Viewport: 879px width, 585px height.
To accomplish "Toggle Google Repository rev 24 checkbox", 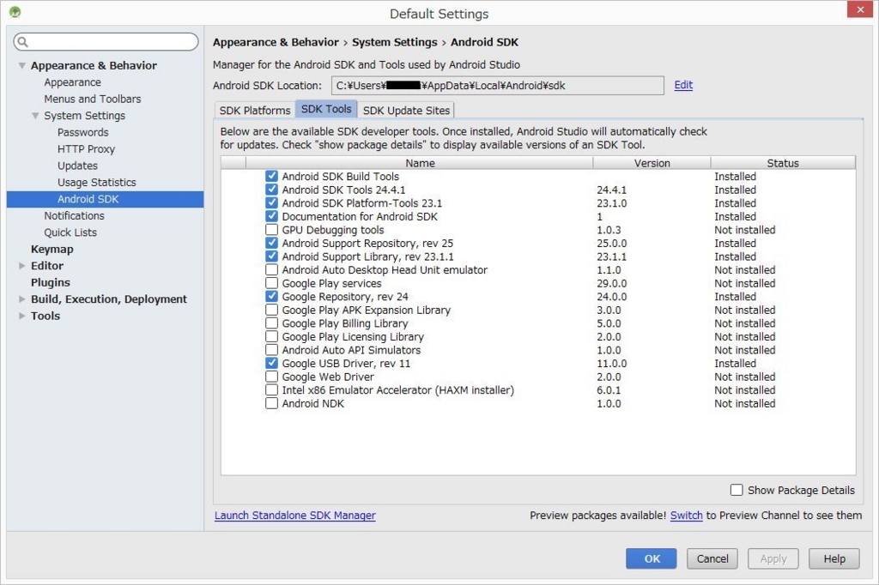I will coord(271,297).
